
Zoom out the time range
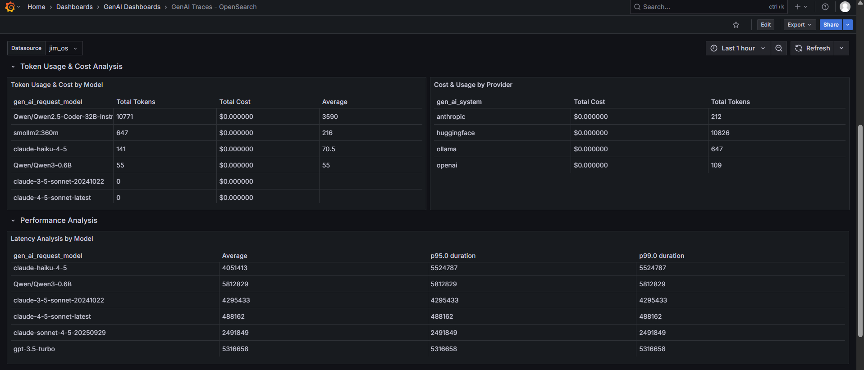[779, 48]
